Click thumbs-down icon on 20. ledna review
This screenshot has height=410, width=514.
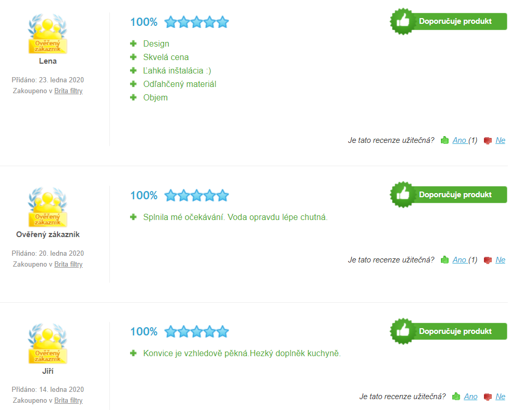tap(488, 260)
